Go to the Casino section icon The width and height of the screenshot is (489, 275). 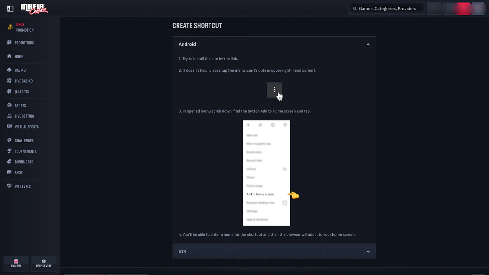9,70
